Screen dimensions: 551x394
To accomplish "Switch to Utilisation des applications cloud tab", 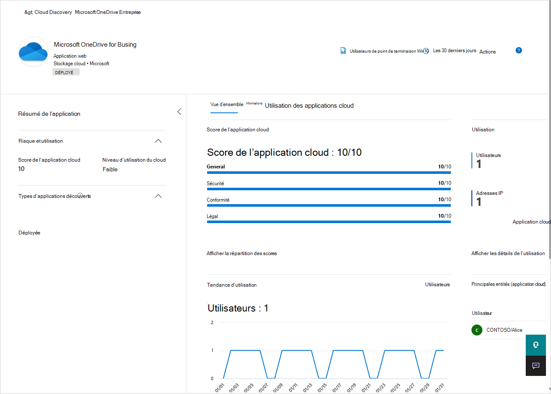I will tap(309, 106).
